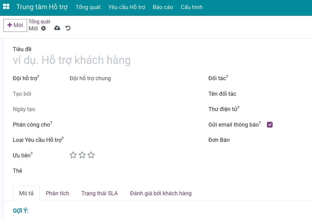
Task: Click the Tạo bởi label
Action: [x=22, y=94]
